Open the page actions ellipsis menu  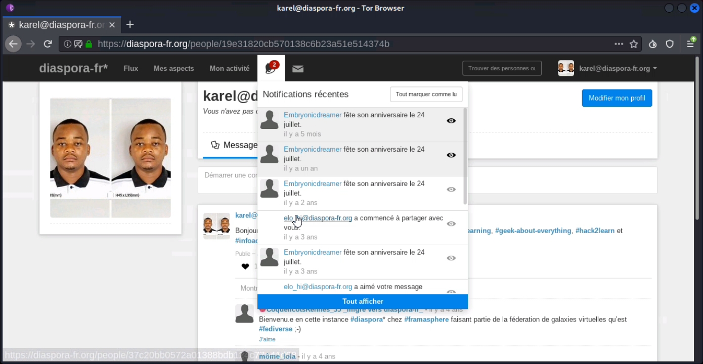[x=619, y=44]
